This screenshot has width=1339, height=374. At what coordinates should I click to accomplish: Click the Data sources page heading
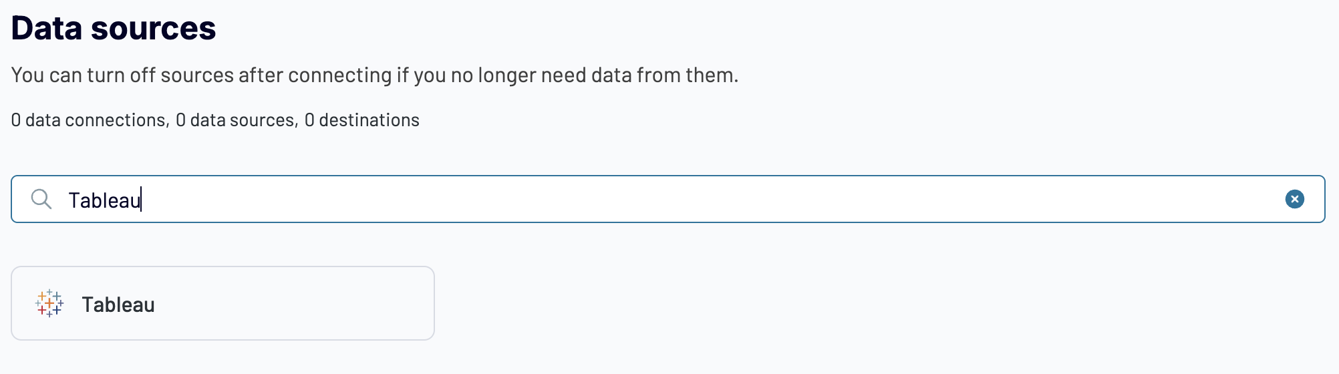click(x=114, y=28)
